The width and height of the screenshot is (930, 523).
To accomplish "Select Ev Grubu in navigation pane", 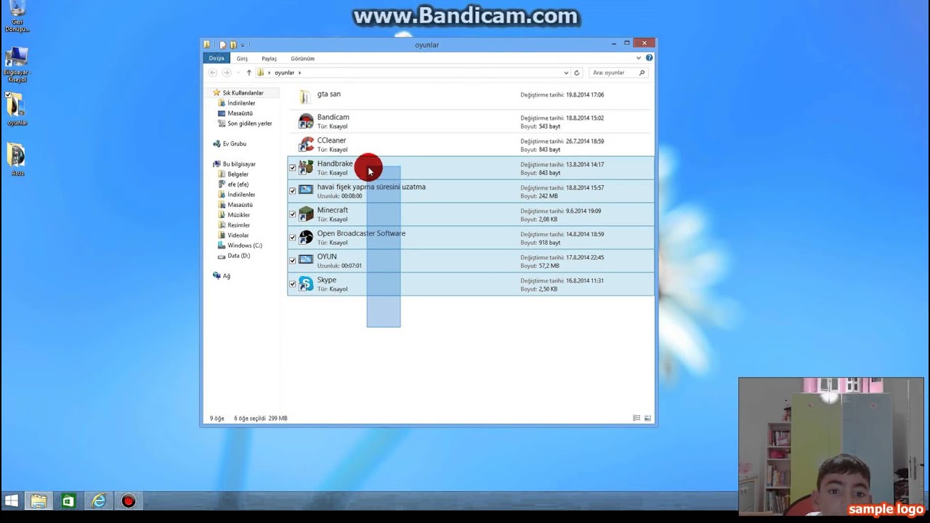I will [x=234, y=144].
